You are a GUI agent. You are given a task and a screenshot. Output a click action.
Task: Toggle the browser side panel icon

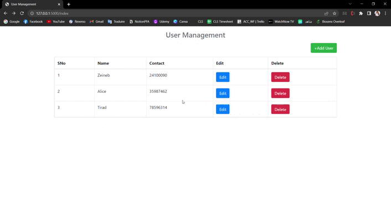369,13
